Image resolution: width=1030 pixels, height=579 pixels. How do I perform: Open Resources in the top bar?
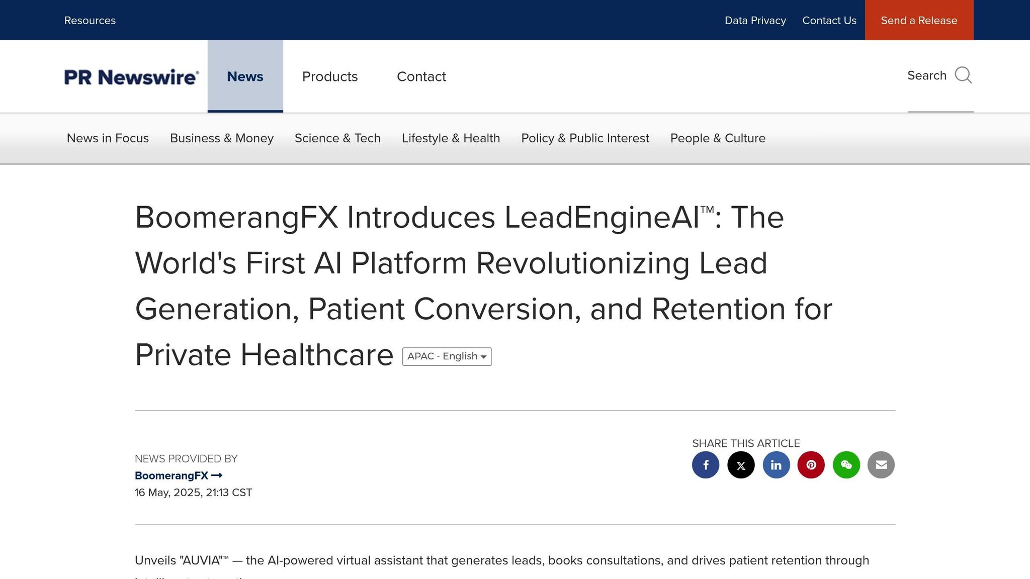pyautogui.click(x=90, y=21)
